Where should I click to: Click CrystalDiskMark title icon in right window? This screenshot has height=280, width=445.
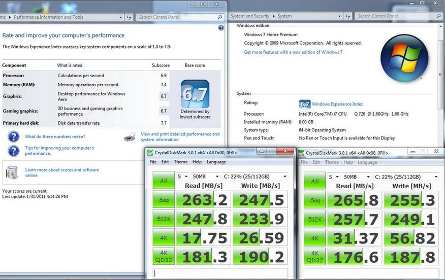301,153
